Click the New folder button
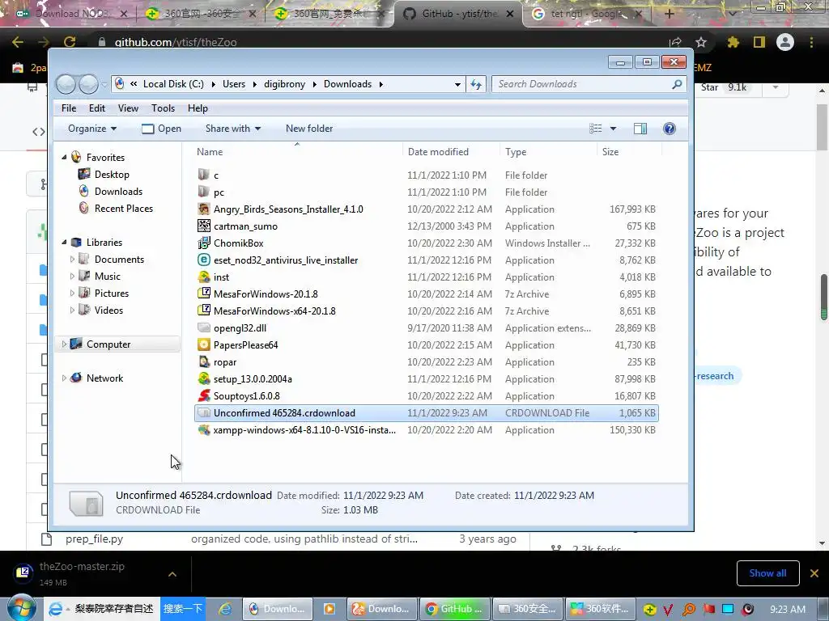Viewport: 829px width, 621px height. click(309, 129)
